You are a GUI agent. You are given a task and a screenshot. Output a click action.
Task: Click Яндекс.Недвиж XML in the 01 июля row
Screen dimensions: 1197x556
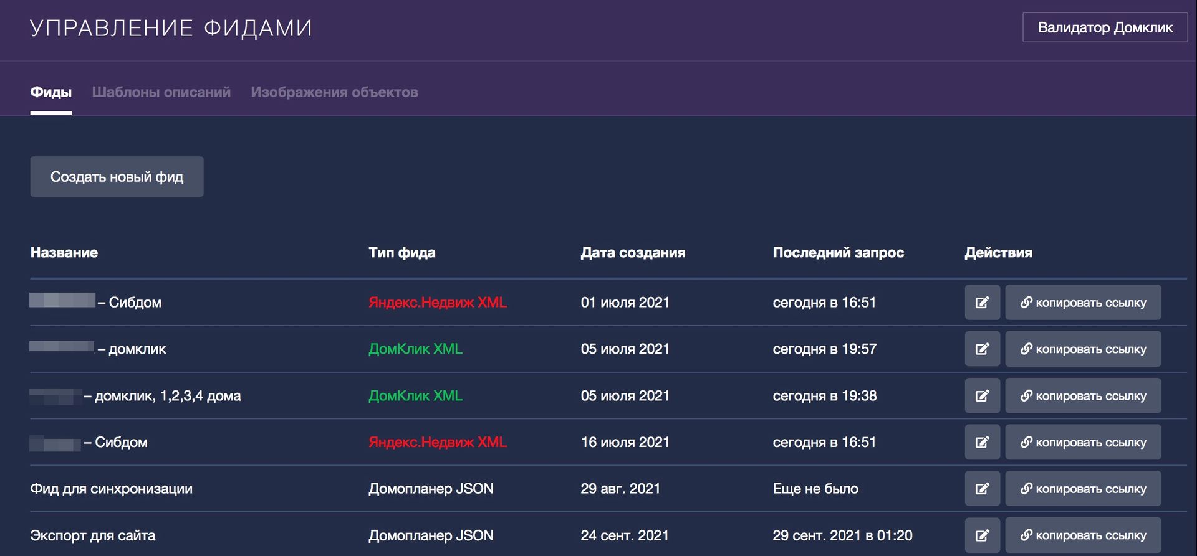pyautogui.click(x=438, y=303)
